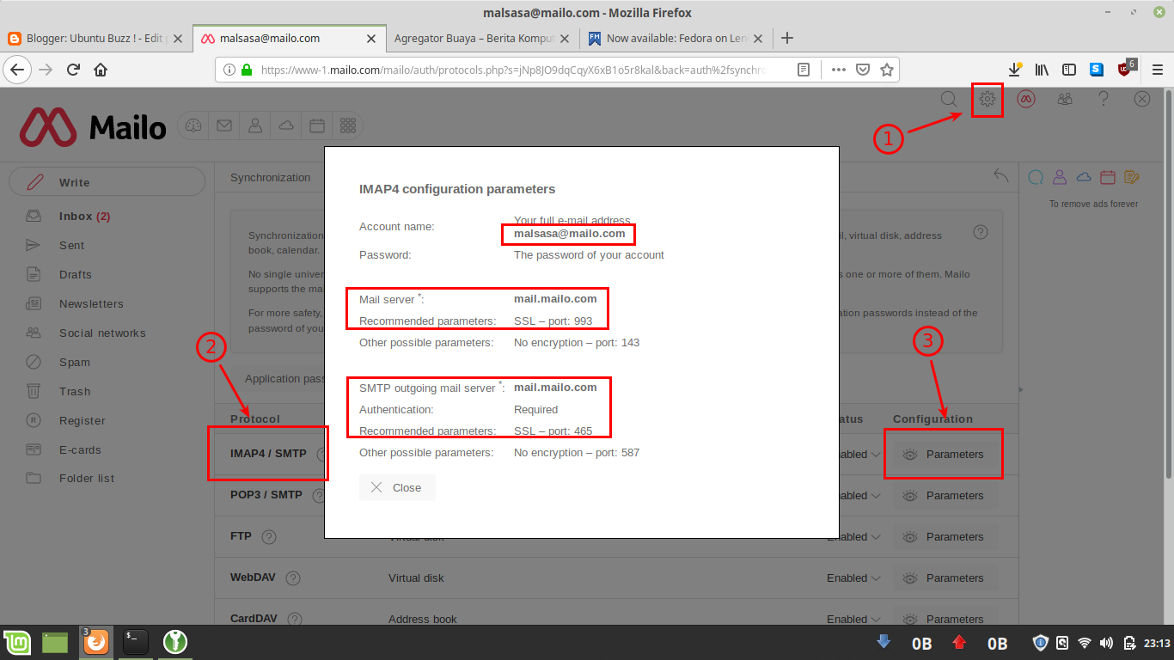Open the cloud storage icon in Mailo toolbar

(286, 125)
